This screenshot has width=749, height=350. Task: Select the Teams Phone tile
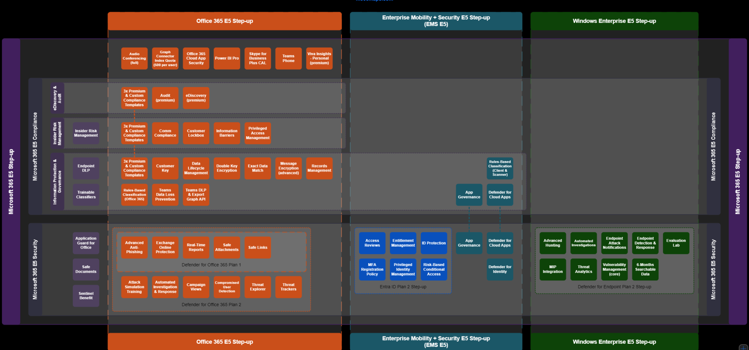click(289, 58)
